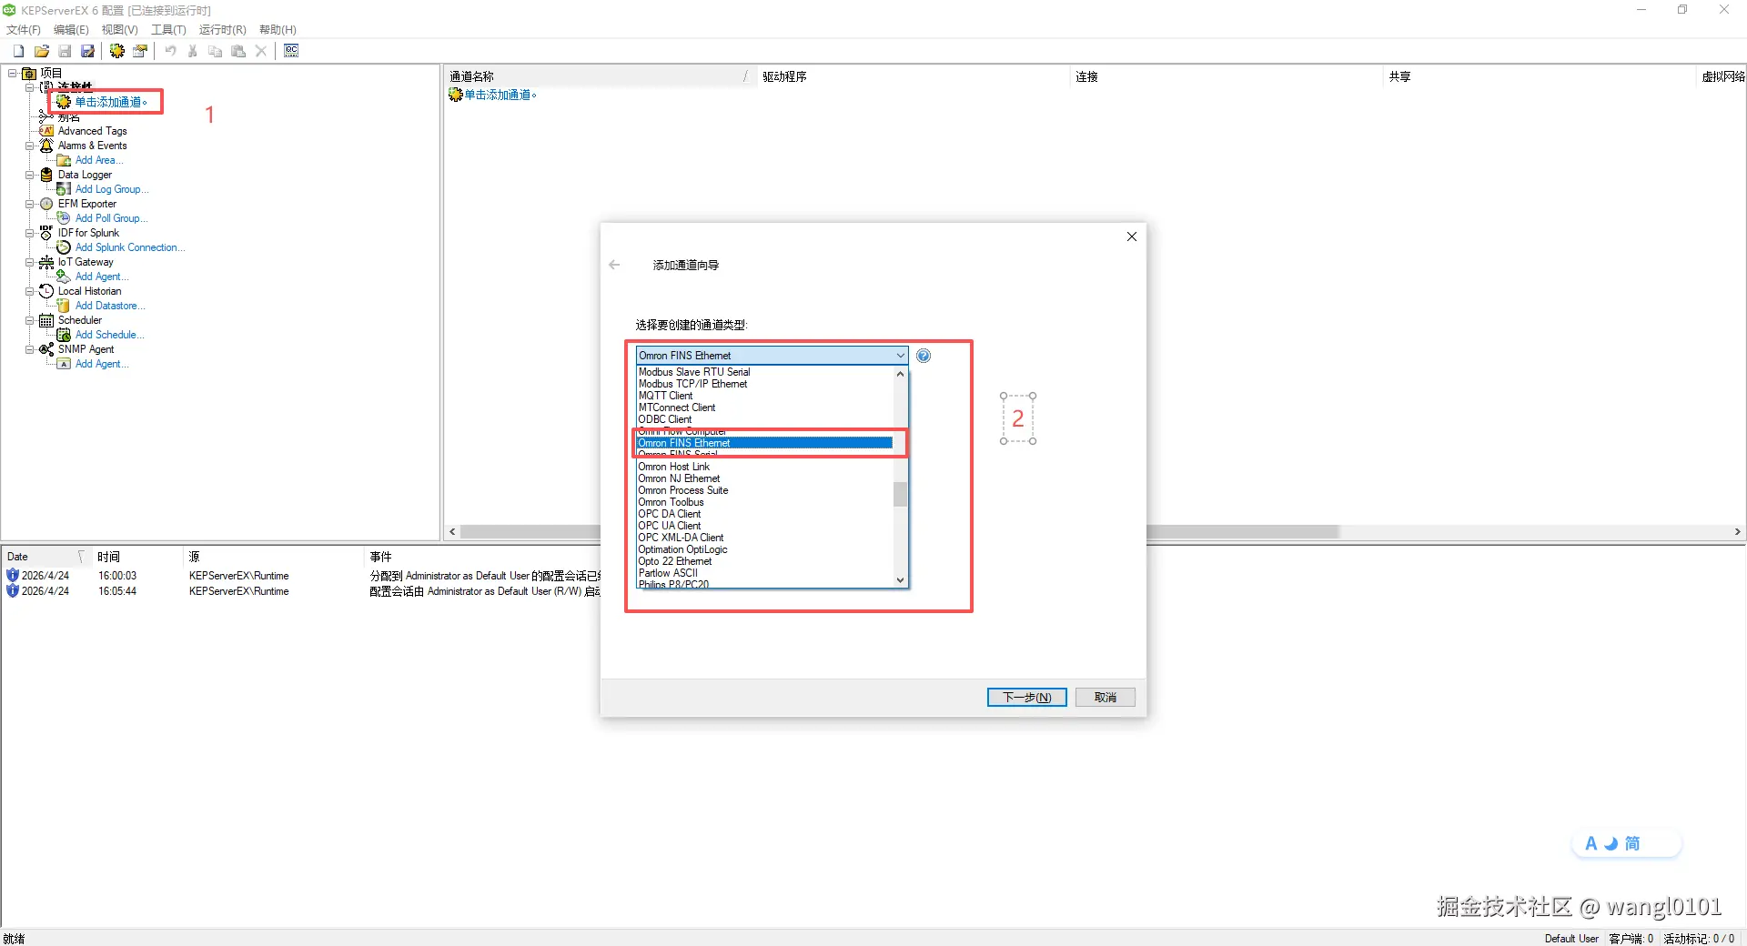Select MQTT Client in driver list
The height and width of the screenshot is (946, 1747).
[764, 396]
